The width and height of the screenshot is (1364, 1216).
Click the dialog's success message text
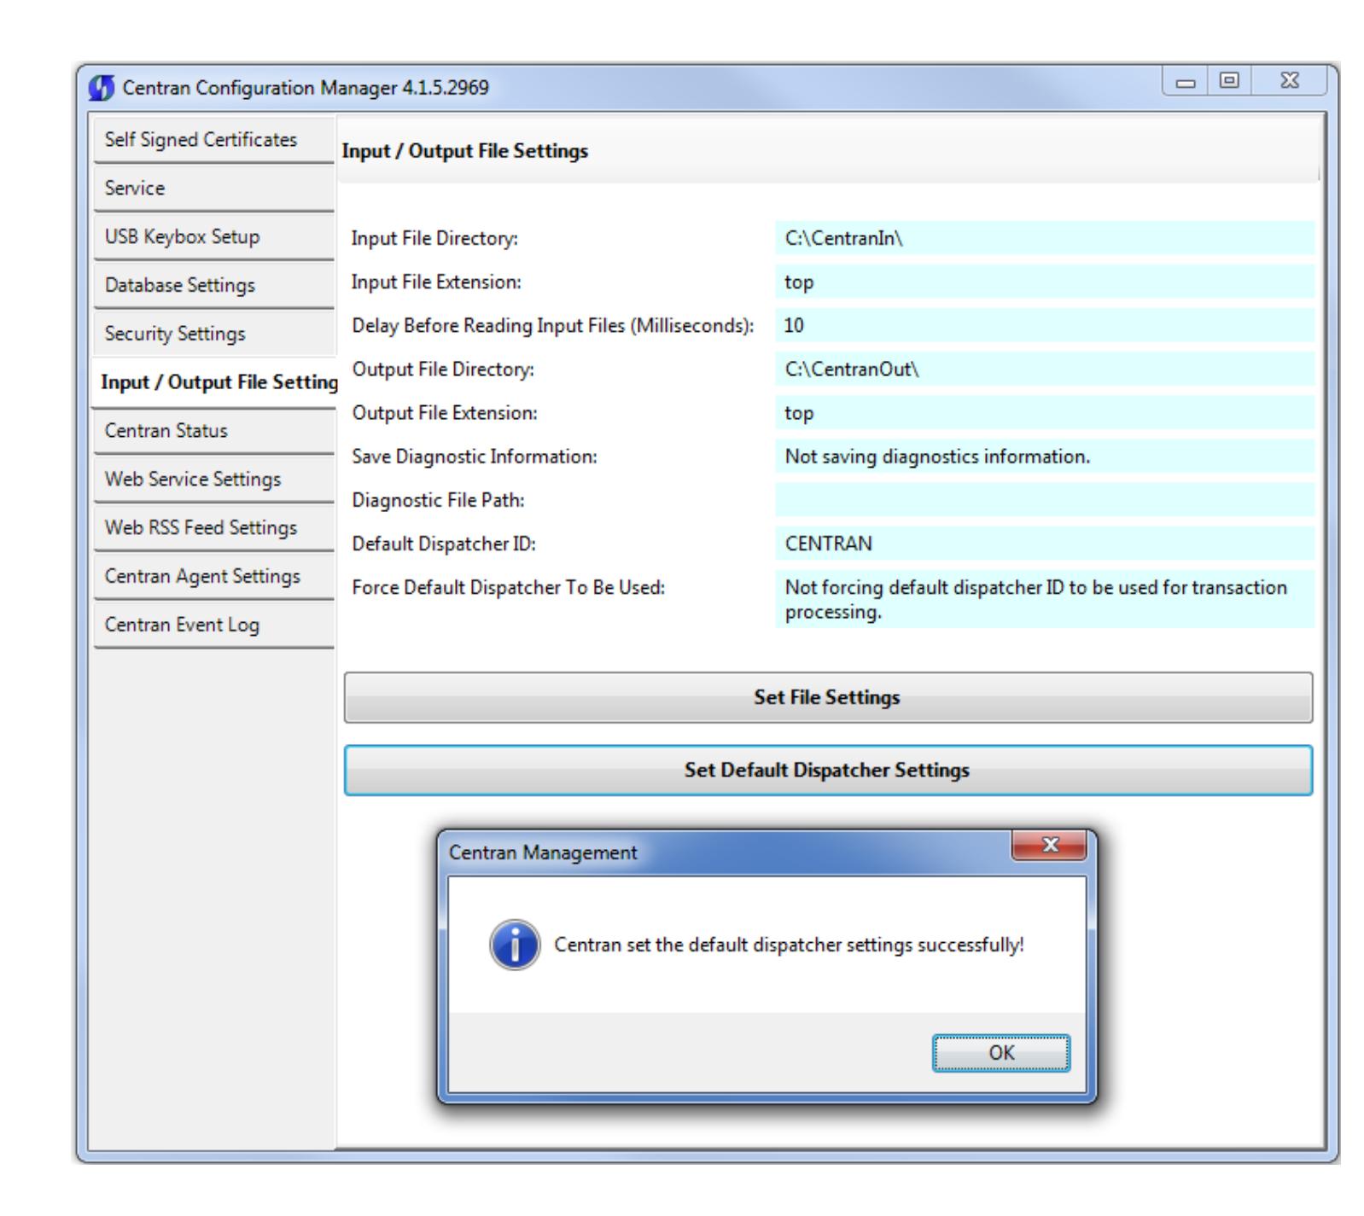point(790,945)
